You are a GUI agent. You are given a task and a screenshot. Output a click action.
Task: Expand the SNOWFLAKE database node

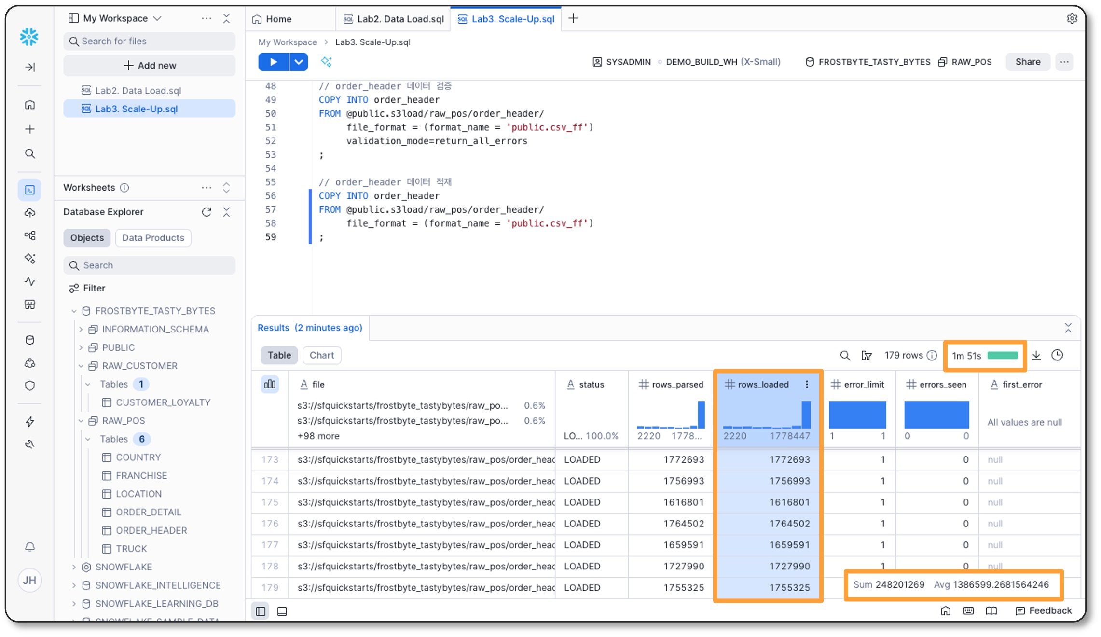click(x=74, y=567)
